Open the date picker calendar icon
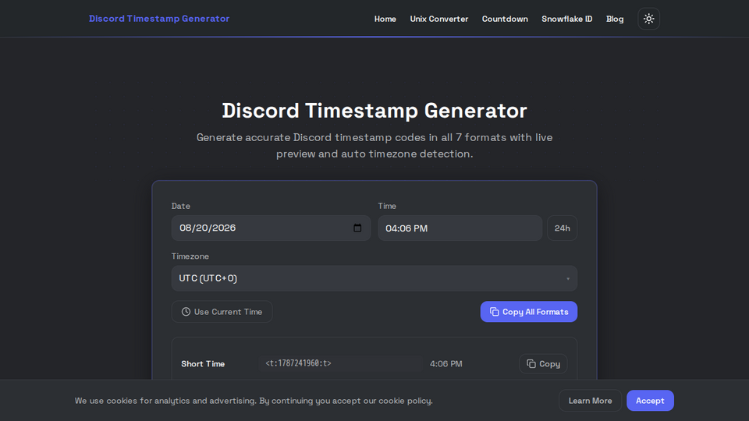This screenshot has height=421, width=749. 357,228
